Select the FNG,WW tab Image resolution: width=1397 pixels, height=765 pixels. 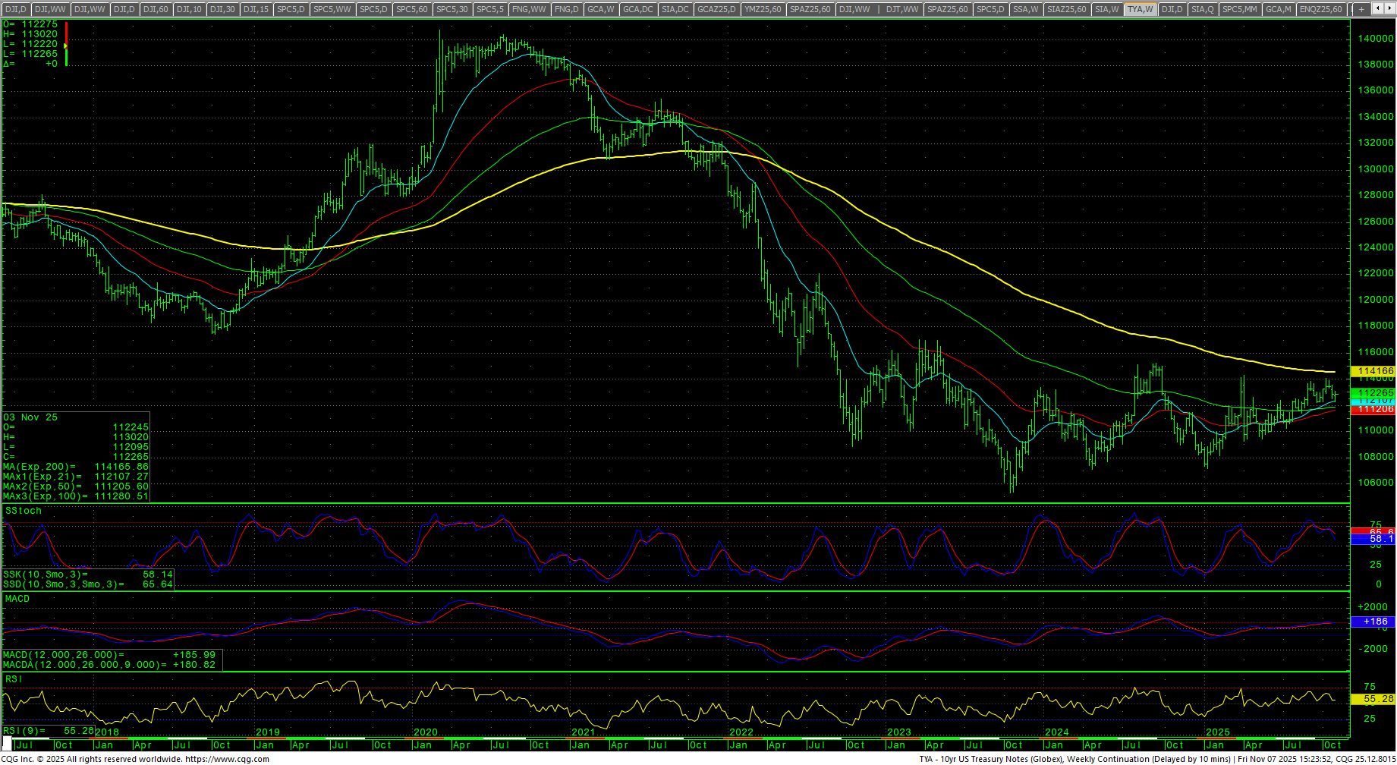click(x=529, y=9)
